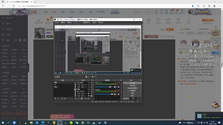Expand 主播投稿 section
This screenshot has height=125, width=223.
186,29
